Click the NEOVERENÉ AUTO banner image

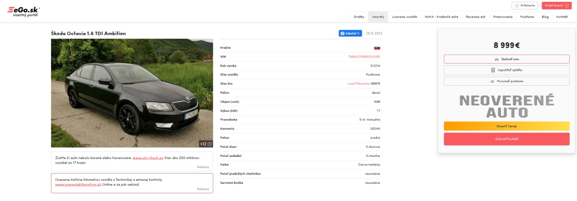[507, 106]
